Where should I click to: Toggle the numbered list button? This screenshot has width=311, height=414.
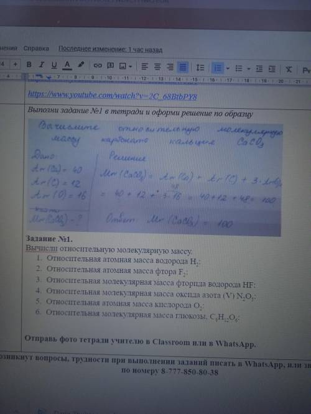tap(218, 68)
